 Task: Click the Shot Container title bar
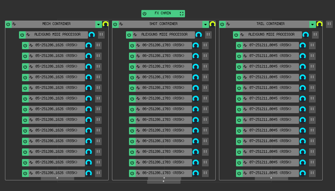[163, 24]
